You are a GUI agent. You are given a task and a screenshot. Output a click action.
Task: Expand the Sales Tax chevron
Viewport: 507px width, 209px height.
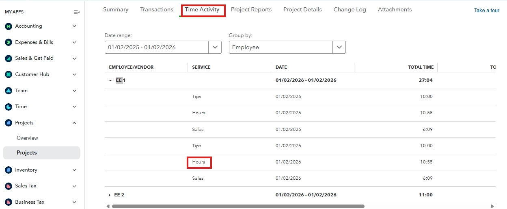point(74,186)
